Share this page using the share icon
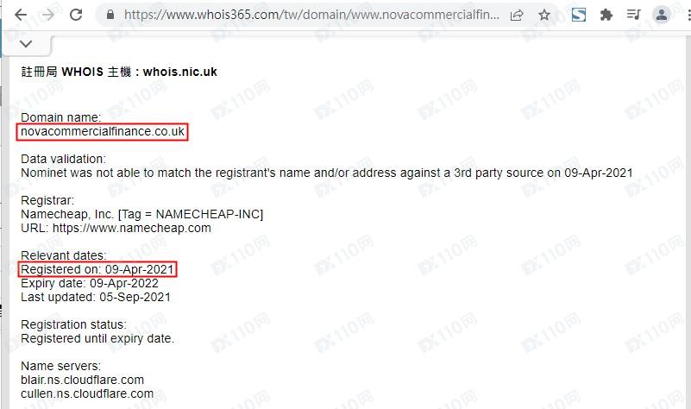 (517, 15)
